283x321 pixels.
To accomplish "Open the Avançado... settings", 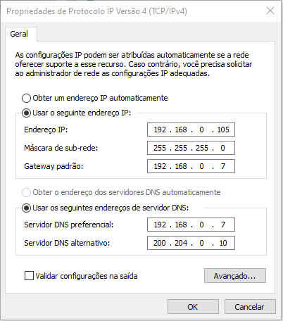I will click(235, 276).
